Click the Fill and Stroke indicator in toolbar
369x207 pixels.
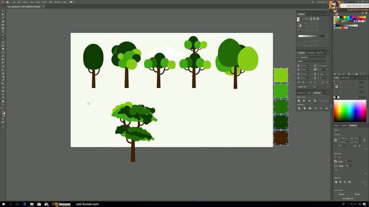pyautogui.click(x=3, y=113)
